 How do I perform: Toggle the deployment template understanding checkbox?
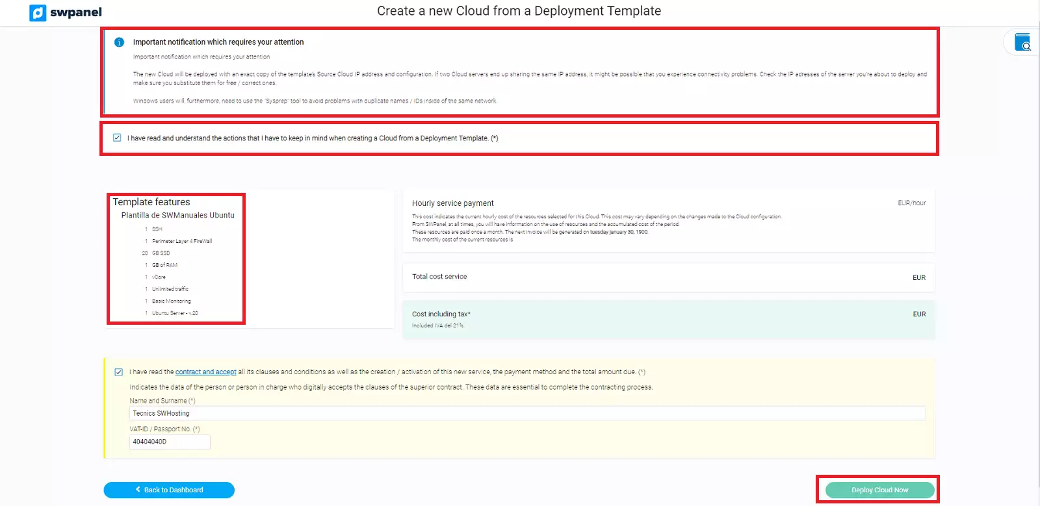[117, 138]
